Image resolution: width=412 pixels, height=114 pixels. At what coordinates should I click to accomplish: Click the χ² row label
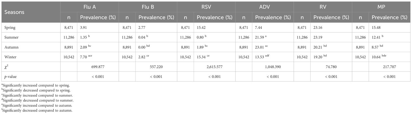(6, 66)
